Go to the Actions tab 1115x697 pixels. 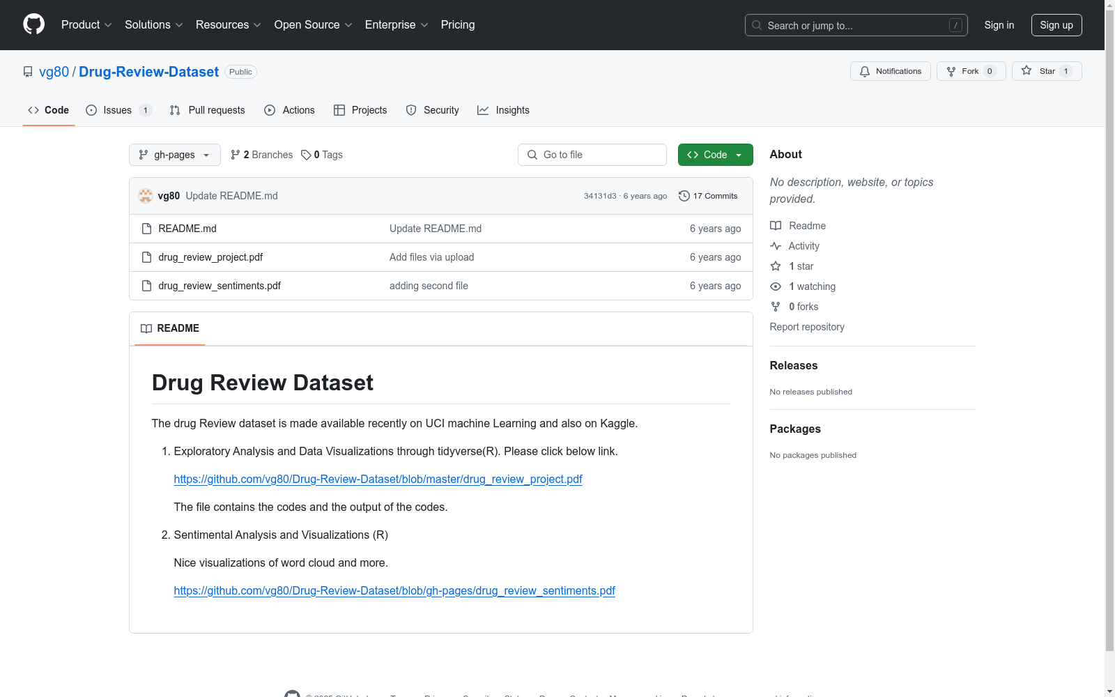coord(290,110)
